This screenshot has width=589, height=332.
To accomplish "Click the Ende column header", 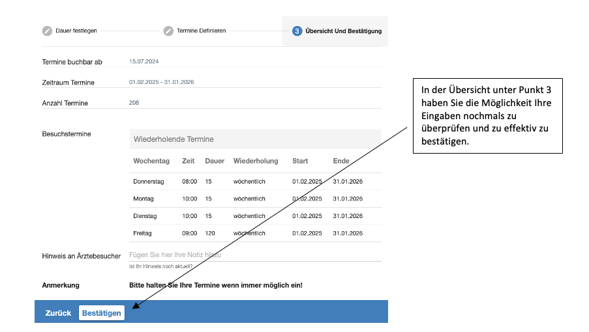I will coord(341,161).
